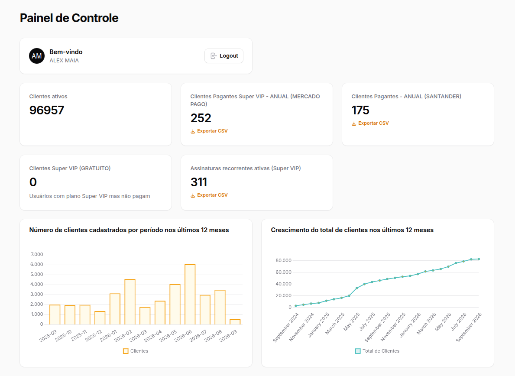Click the value 252 in Mercado Pago card
This screenshot has width=515, height=376.
(201, 118)
